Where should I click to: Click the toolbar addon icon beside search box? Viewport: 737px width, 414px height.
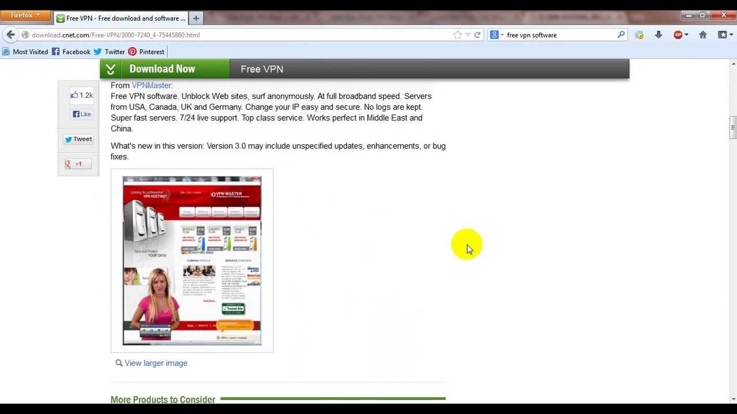(x=639, y=35)
